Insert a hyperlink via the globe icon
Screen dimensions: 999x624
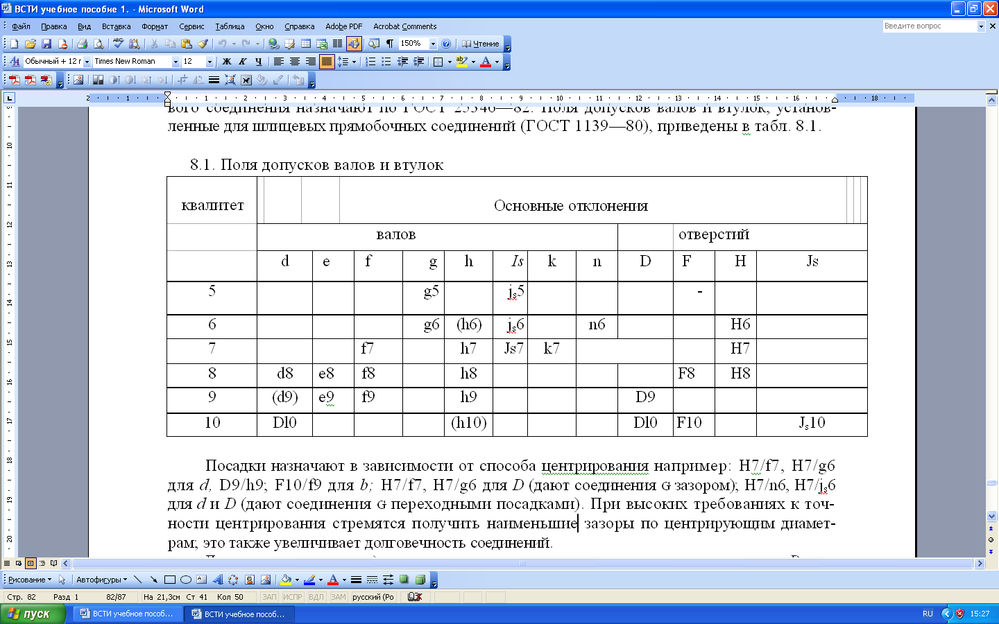point(274,44)
